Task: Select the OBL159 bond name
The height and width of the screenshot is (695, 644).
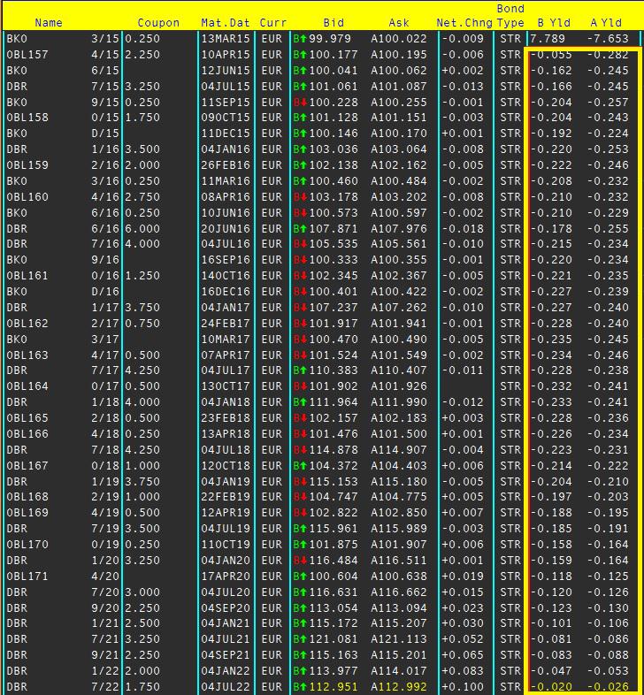Action: click(x=27, y=165)
